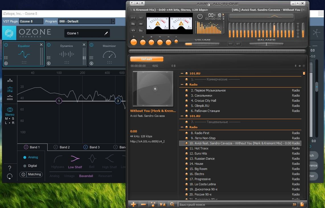Viewport: 325px width, 208px height.
Task: Select station 18. La Costa Latina
Action: pos(240,184)
